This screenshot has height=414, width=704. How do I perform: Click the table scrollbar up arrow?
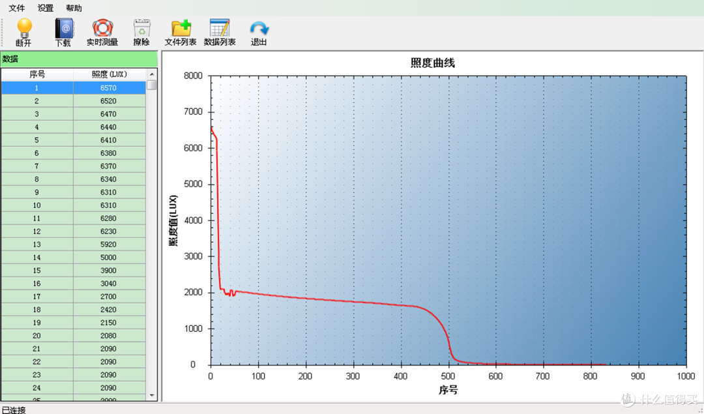click(152, 74)
